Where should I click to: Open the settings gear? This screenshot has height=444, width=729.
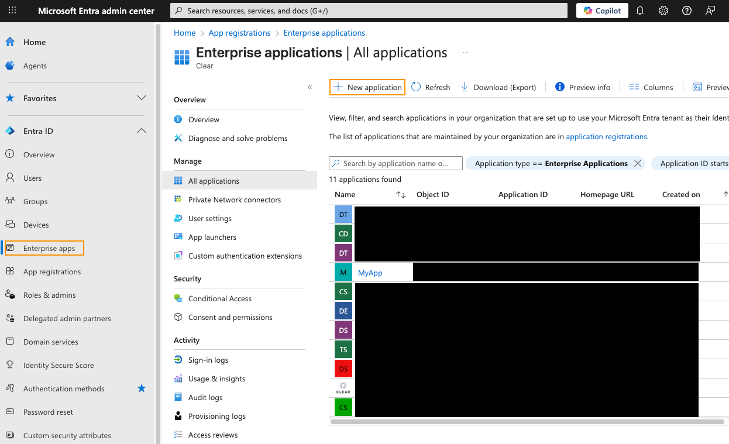point(663,11)
